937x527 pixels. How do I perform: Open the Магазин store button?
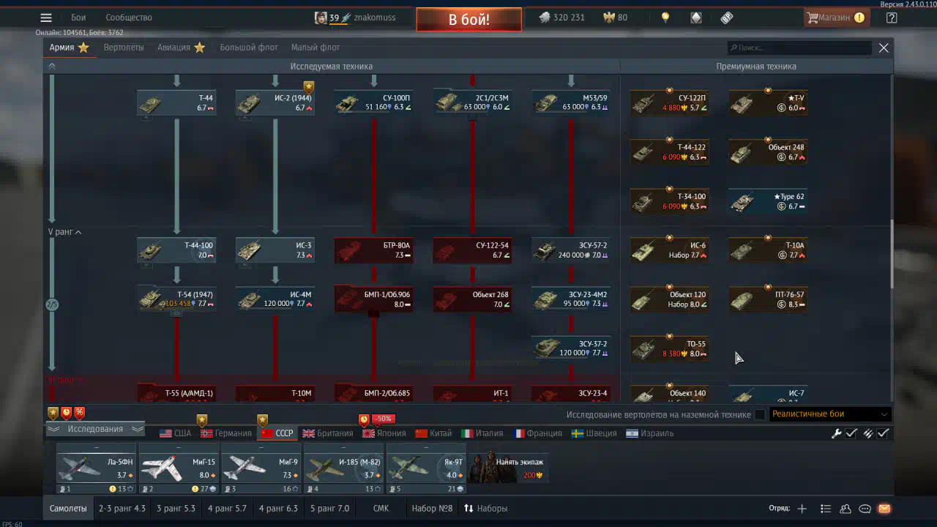click(835, 18)
